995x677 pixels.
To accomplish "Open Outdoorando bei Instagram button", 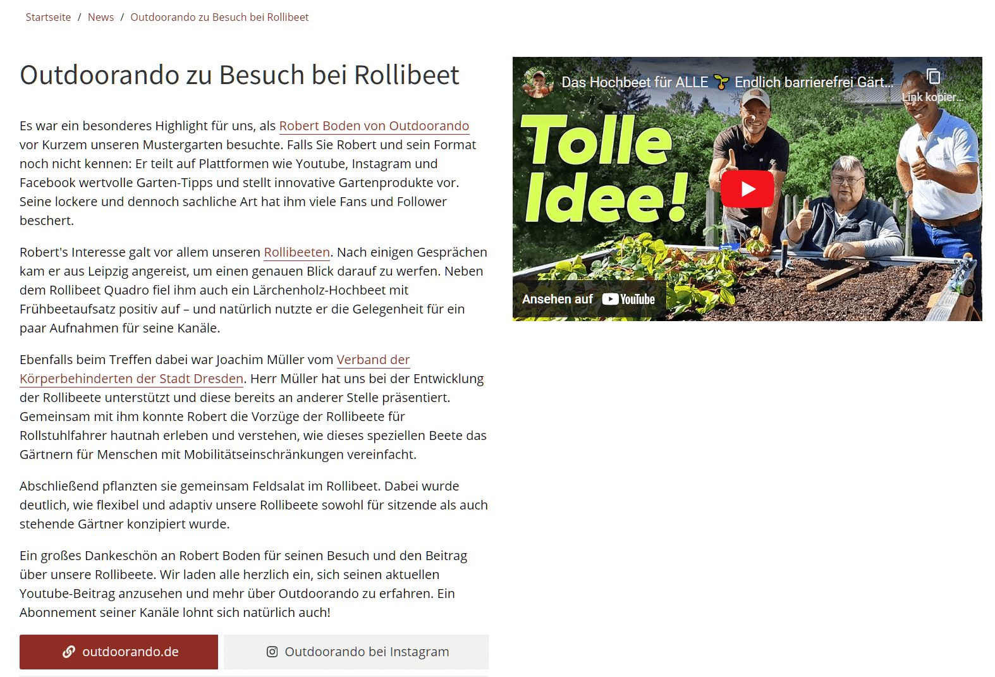I will 356,652.
